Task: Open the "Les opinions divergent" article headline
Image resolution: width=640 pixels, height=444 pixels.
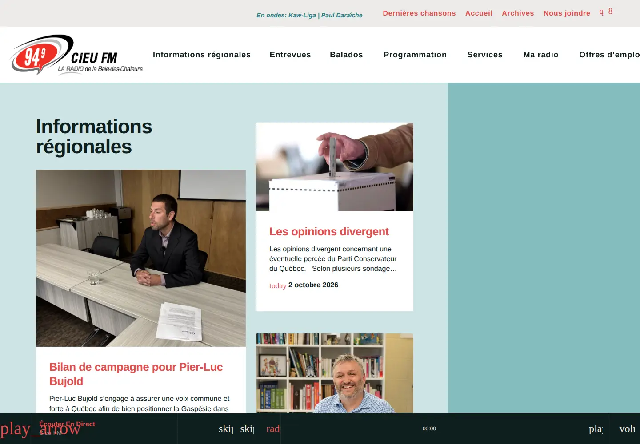Action: 329,231
